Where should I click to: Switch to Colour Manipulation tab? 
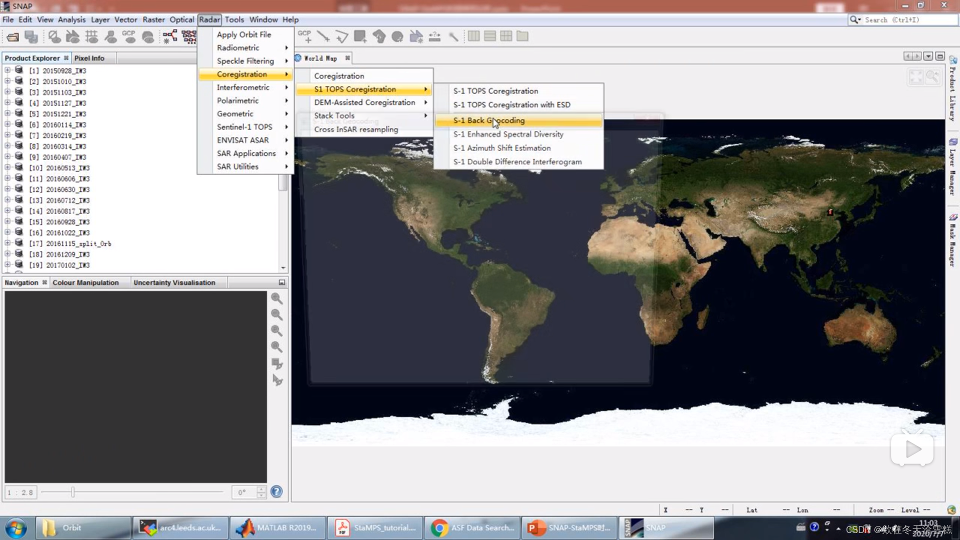(85, 283)
